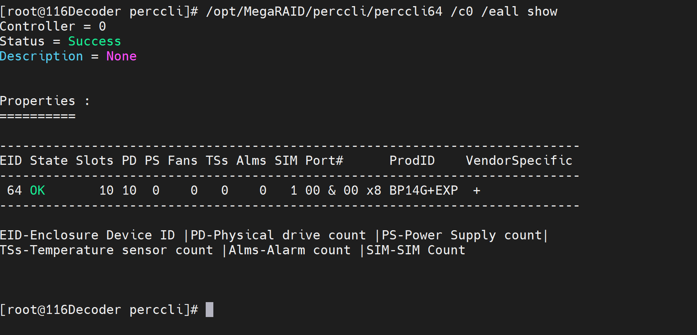Click the Port# column header
This screenshot has width=697, height=335.
point(324,161)
